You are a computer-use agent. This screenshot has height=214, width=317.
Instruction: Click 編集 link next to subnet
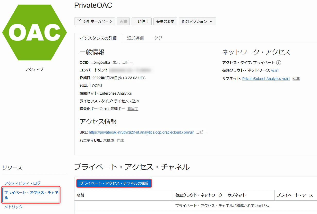[296, 79]
